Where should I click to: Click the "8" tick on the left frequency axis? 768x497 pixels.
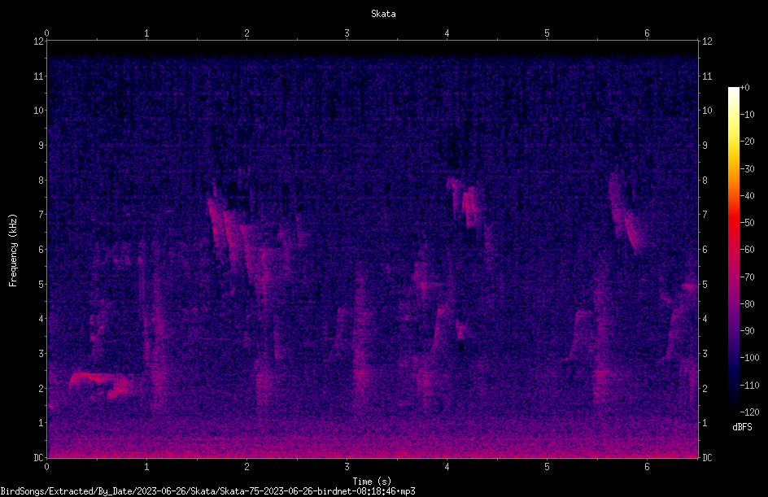pyautogui.click(x=41, y=181)
